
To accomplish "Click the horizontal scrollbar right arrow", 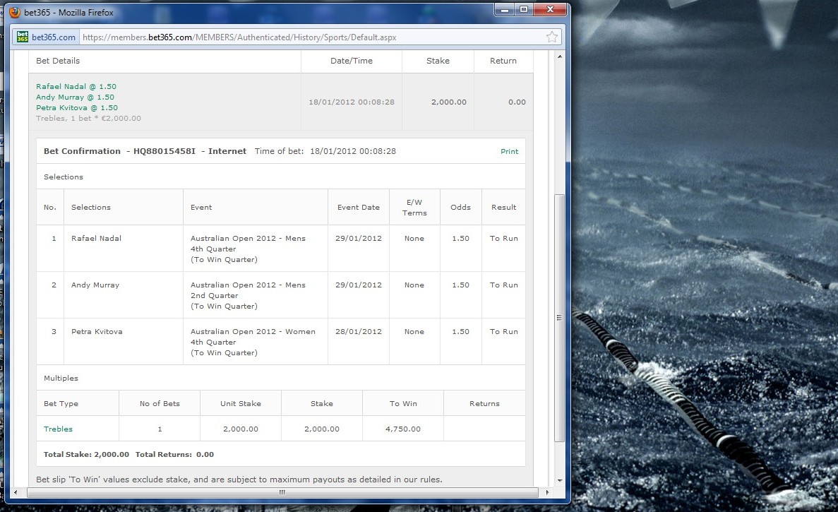I will coord(547,492).
